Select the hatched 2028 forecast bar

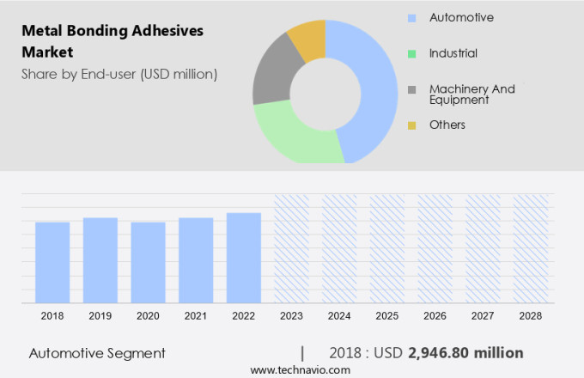530,249
